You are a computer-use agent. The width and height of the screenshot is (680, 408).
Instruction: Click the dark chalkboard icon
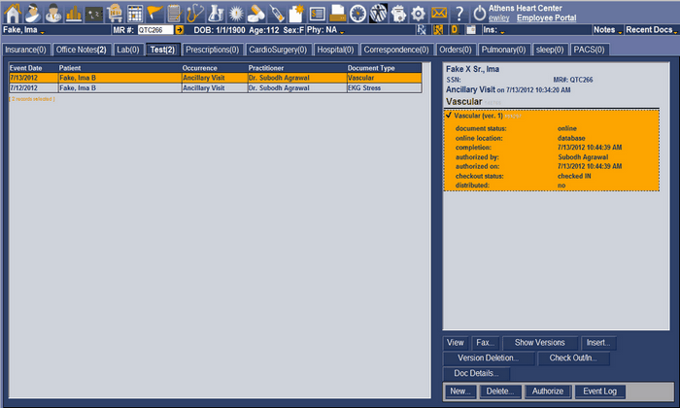click(93, 15)
